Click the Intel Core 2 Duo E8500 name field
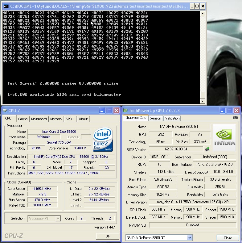The image size is (242, 243). pos(59,132)
